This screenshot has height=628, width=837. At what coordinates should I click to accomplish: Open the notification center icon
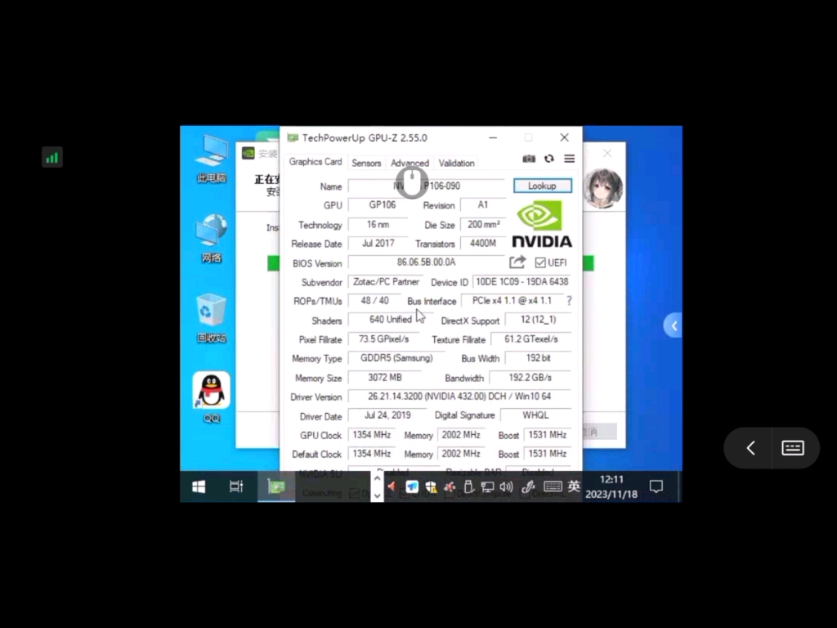point(656,487)
